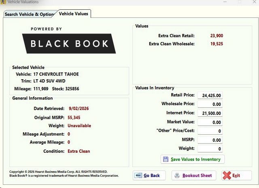Exit the Vehicle Valuations window
The height and width of the screenshot is (188, 259).
[x=236, y=175]
